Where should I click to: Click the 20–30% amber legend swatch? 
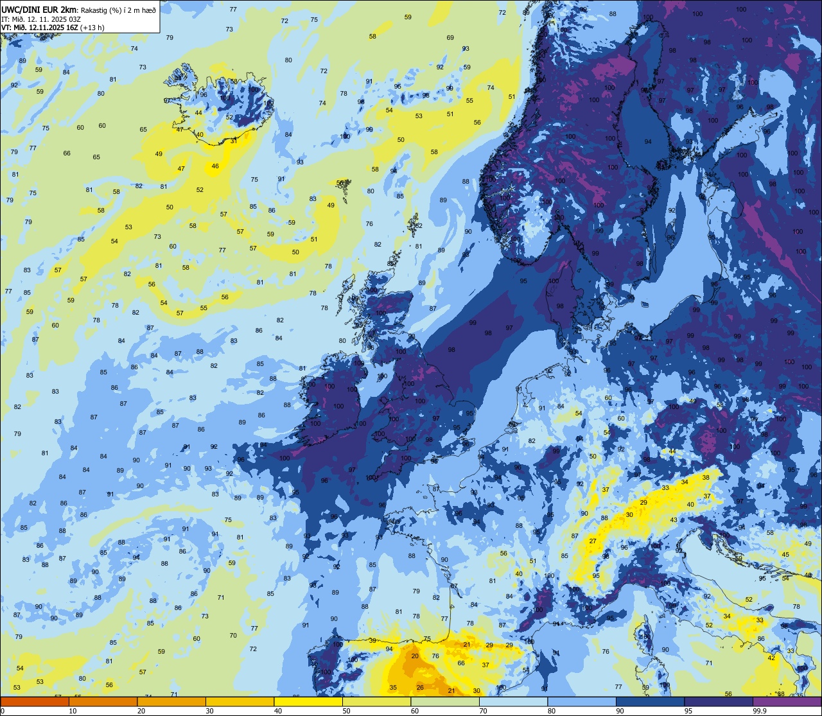(x=171, y=701)
